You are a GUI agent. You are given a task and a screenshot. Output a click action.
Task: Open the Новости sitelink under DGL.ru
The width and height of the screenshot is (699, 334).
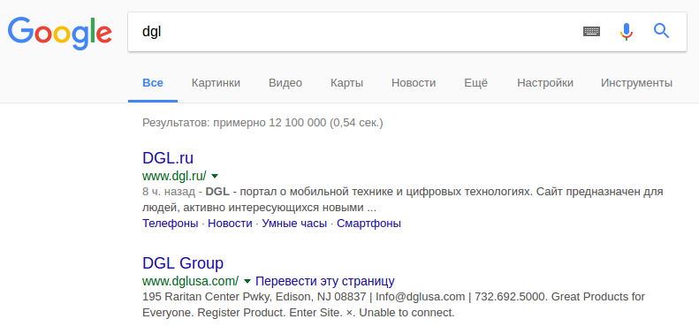(x=230, y=224)
